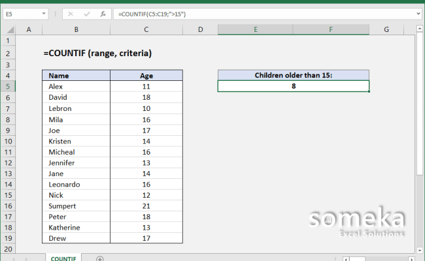Image resolution: width=425 pixels, height=261 pixels.
Task: Select row 1 header
Action: (x=8, y=41)
